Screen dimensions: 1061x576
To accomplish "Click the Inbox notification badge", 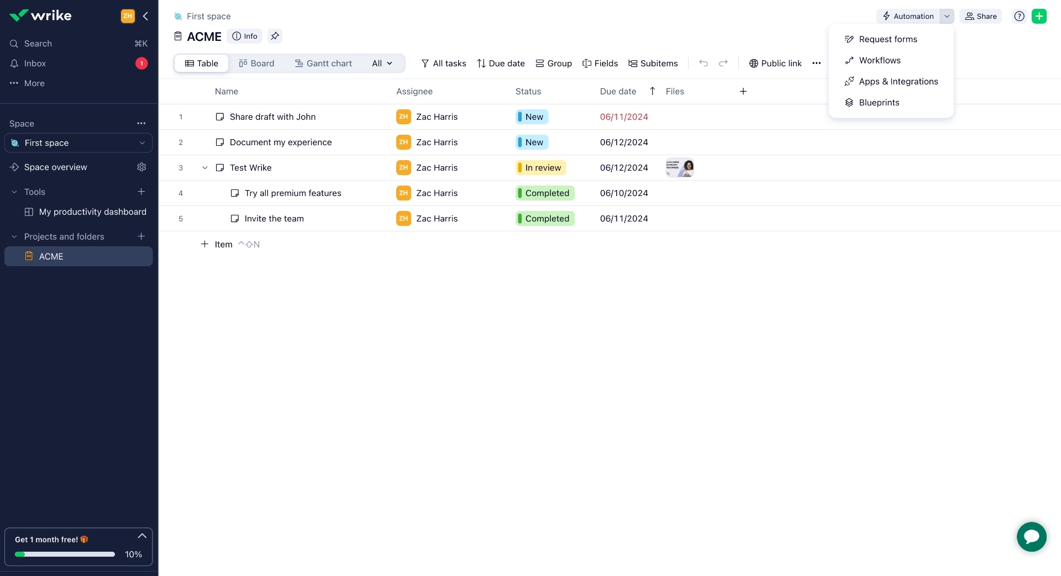I will (x=141, y=64).
